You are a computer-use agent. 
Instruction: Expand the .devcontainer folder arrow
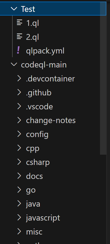pyautogui.click(x=19, y=79)
